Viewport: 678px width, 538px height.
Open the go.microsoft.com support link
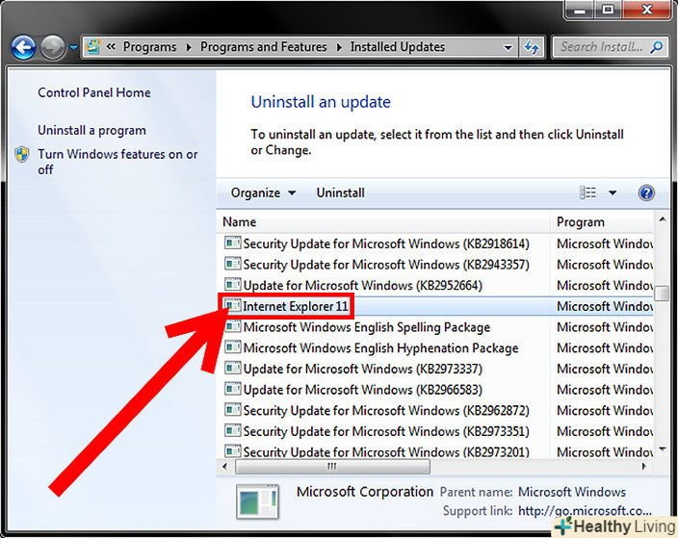(x=585, y=511)
